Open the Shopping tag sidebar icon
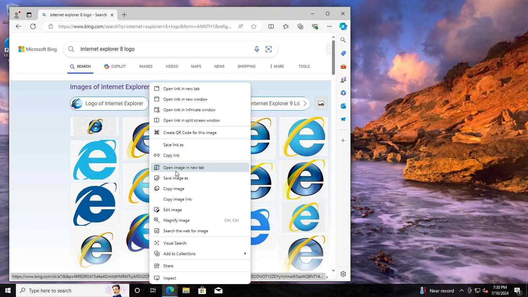The height and width of the screenshot is (297, 528). coord(343,53)
